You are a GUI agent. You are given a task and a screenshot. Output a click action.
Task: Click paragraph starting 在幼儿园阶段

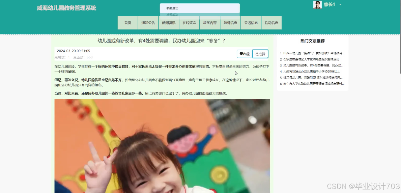click(162, 69)
